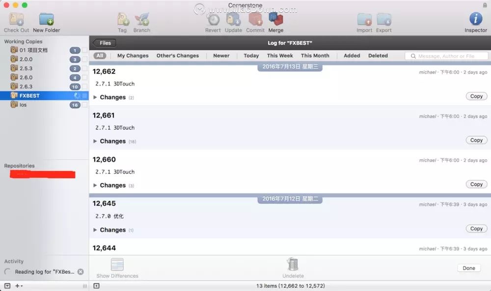Image resolution: width=491 pixels, height=291 pixels.
Task: Toggle checkbox next to FXBEST
Action: pyautogui.click(x=84, y=96)
